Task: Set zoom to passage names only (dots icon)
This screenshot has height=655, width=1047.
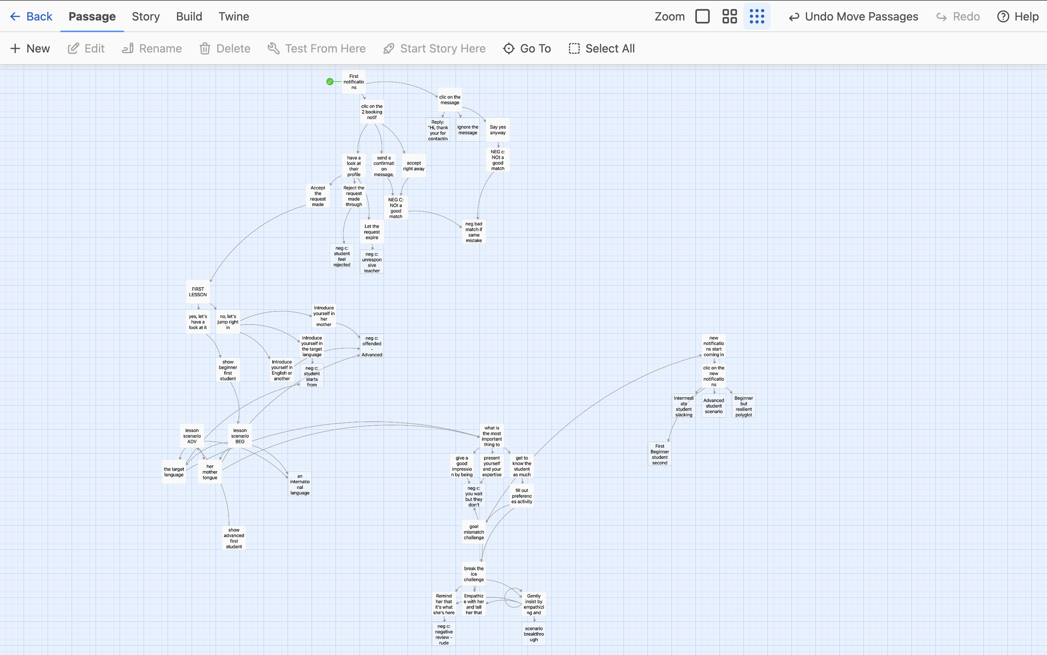Action: (x=757, y=16)
